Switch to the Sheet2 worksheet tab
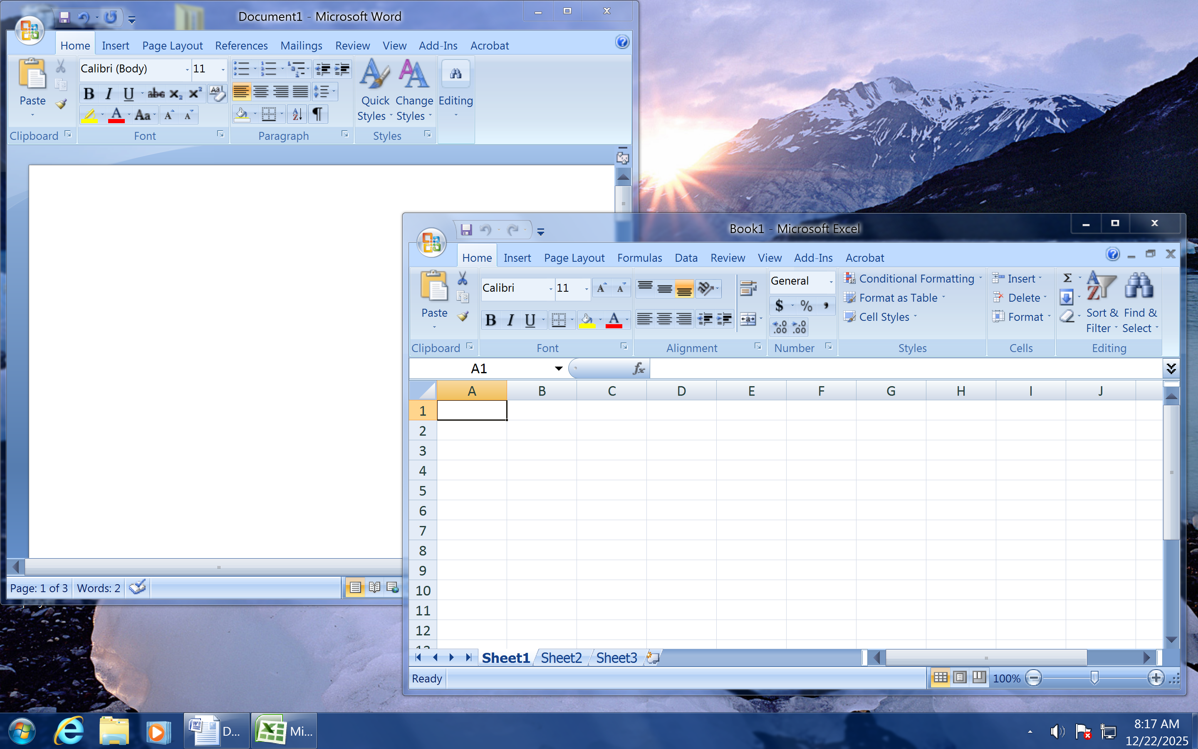 pyautogui.click(x=561, y=658)
